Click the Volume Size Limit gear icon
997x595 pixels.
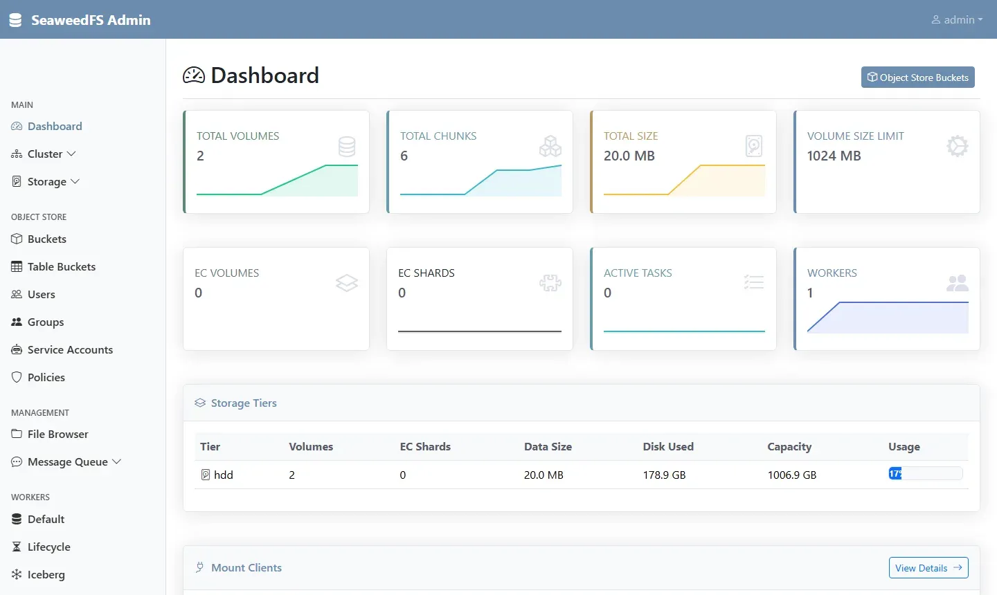click(x=958, y=146)
